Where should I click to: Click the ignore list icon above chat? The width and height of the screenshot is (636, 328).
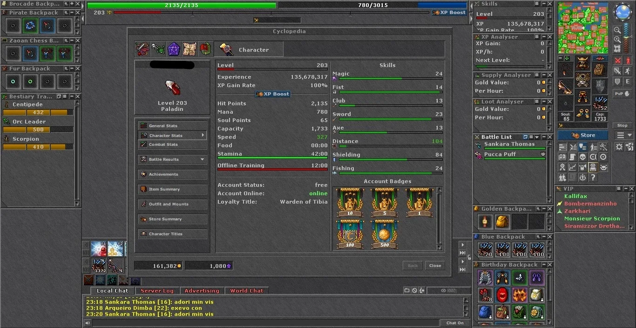[x=414, y=290]
